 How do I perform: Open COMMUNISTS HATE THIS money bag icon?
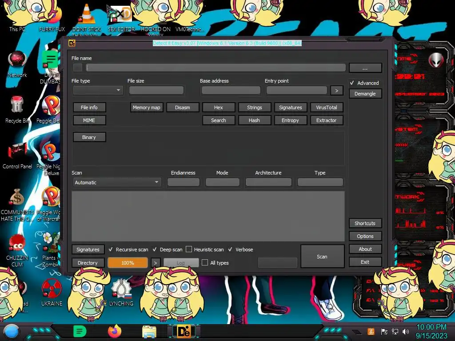(x=17, y=204)
